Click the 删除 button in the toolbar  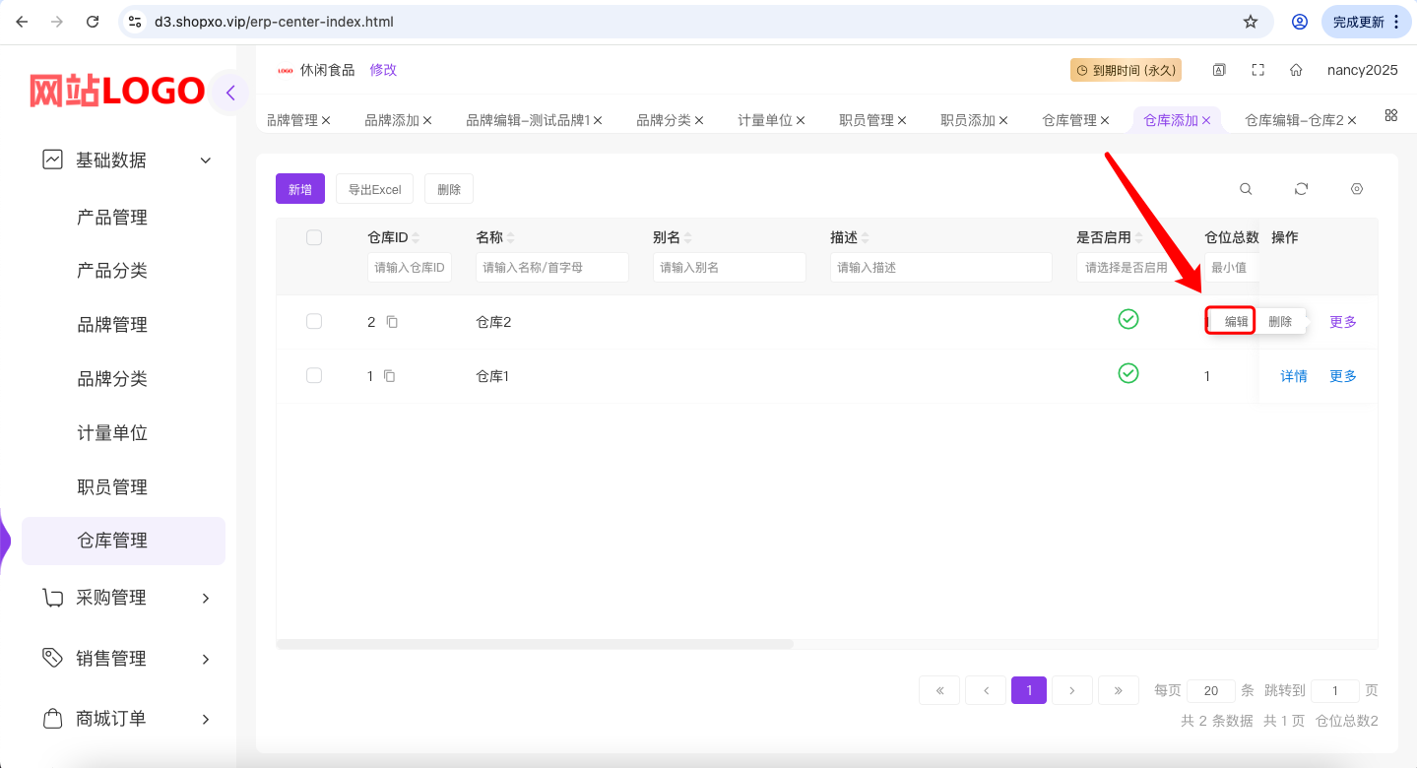coord(449,189)
